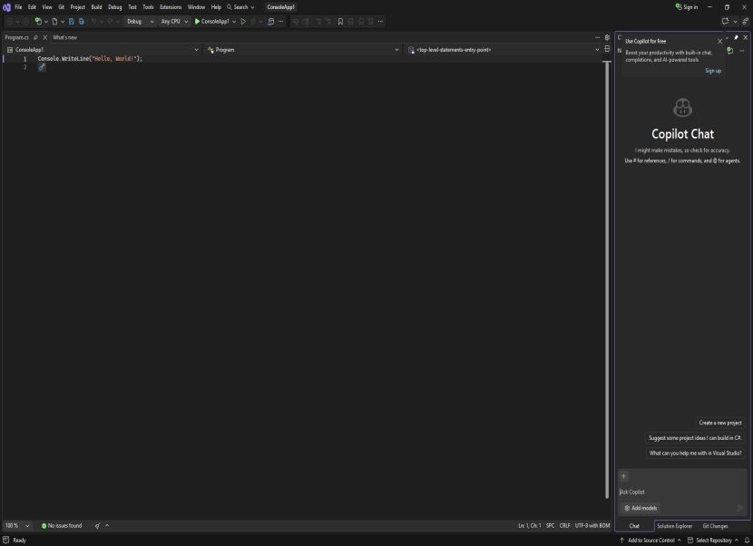Open the Window menu
Image resolution: width=753 pixels, height=546 pixels.
[196, 7]
